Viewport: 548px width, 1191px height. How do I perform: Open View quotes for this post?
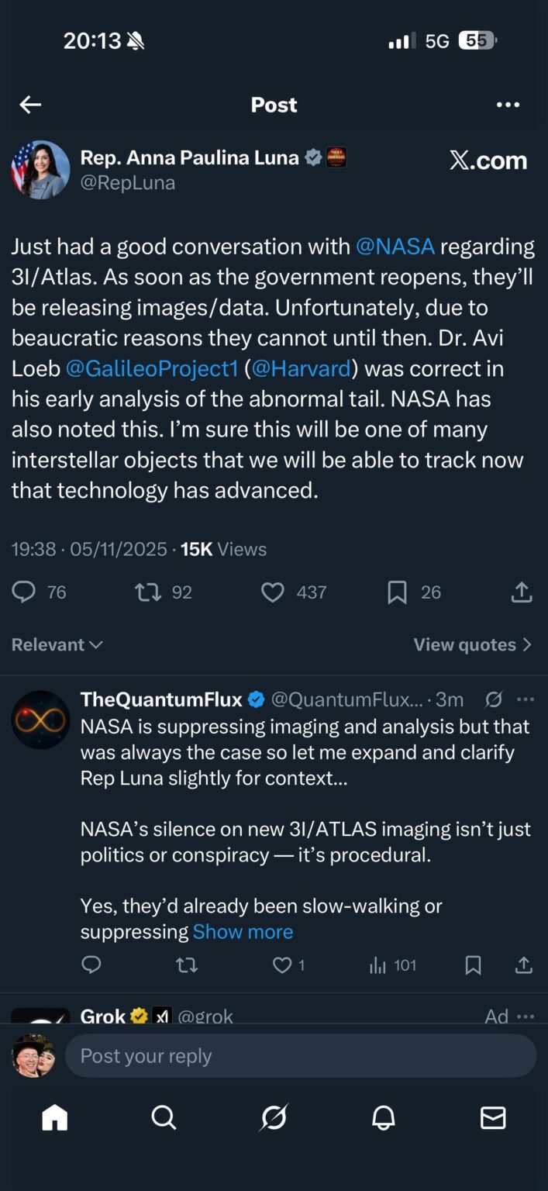point(471,644)
